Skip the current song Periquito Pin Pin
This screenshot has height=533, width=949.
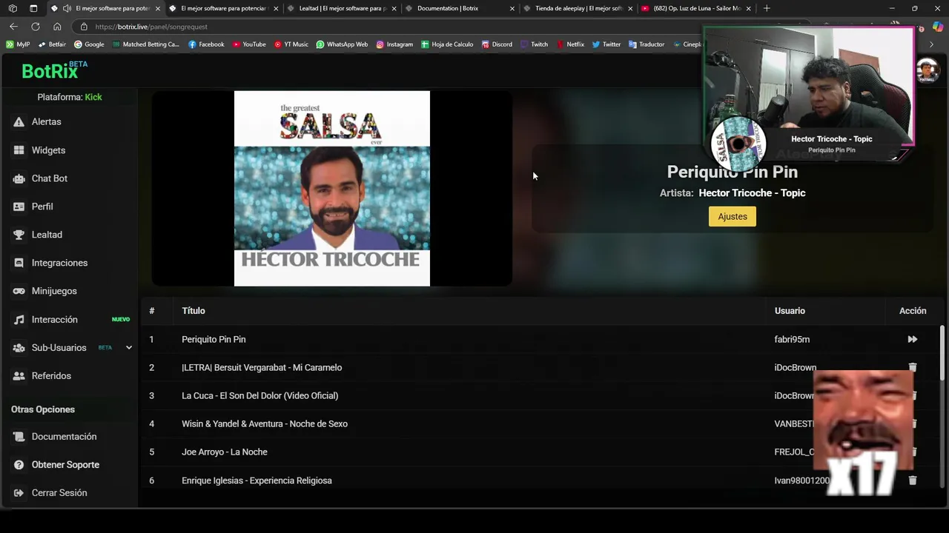(913, 339)
